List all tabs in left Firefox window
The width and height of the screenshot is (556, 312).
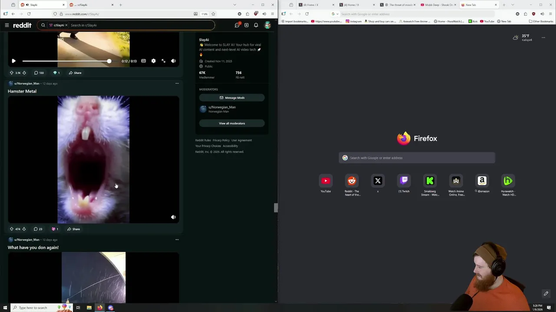235,5
